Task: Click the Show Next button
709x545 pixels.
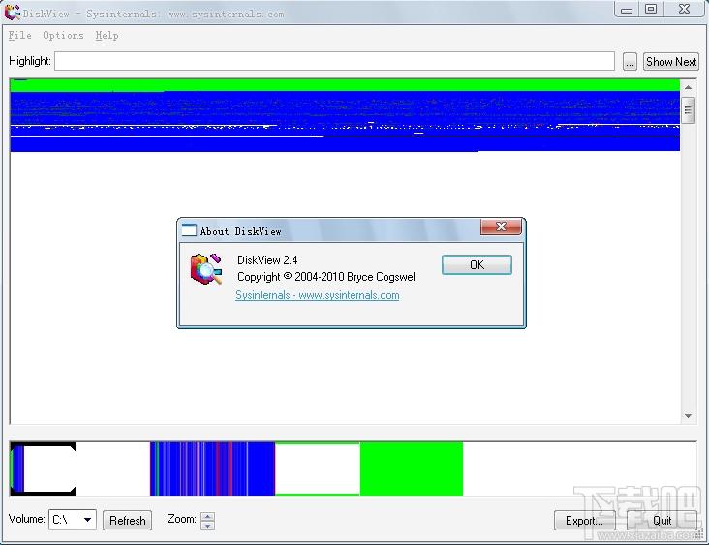Action: point(671,61)
